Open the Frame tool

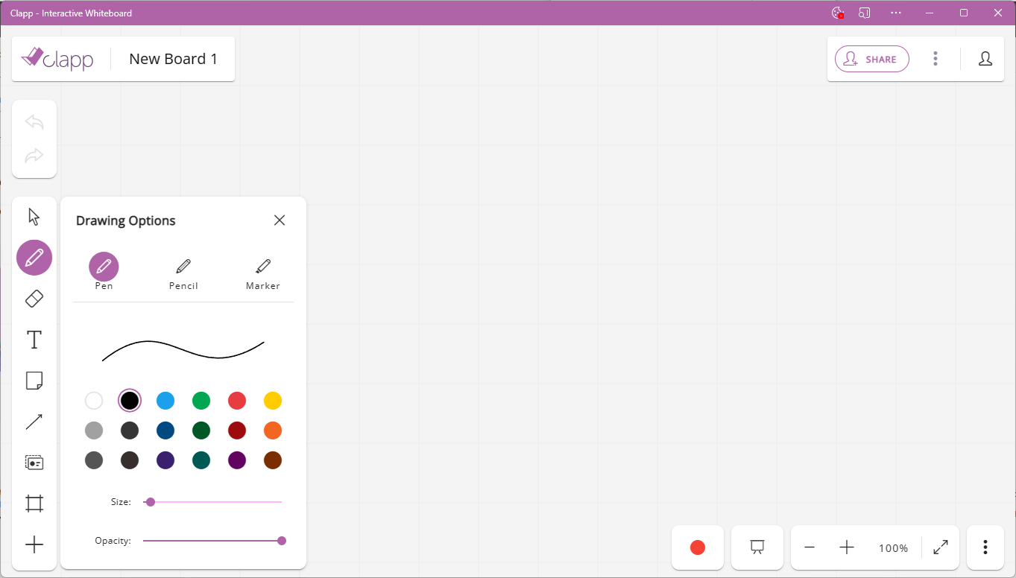pos(34,503)
